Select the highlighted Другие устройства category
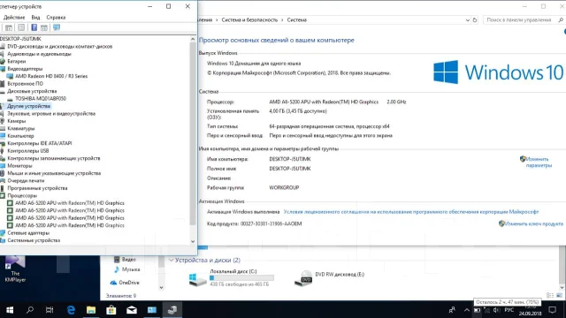566x318 pixels. (28, 106)
